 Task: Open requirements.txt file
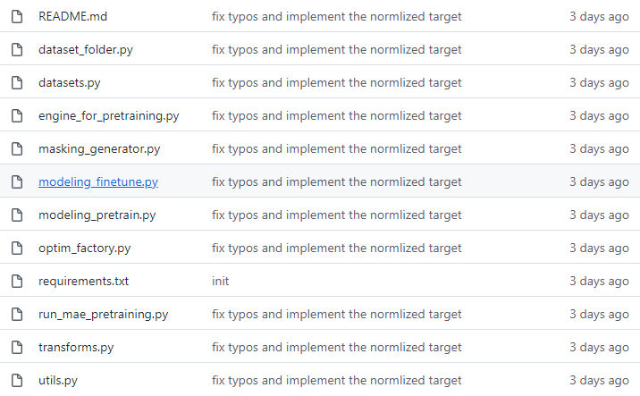pyautogui.click(x=83, y=281)
